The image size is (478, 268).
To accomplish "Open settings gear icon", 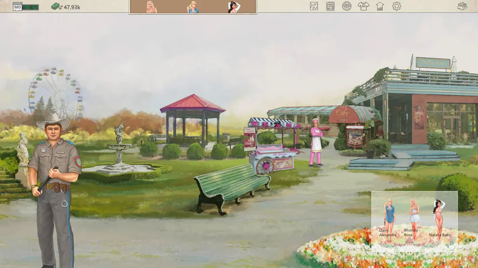I will (396, 6).
